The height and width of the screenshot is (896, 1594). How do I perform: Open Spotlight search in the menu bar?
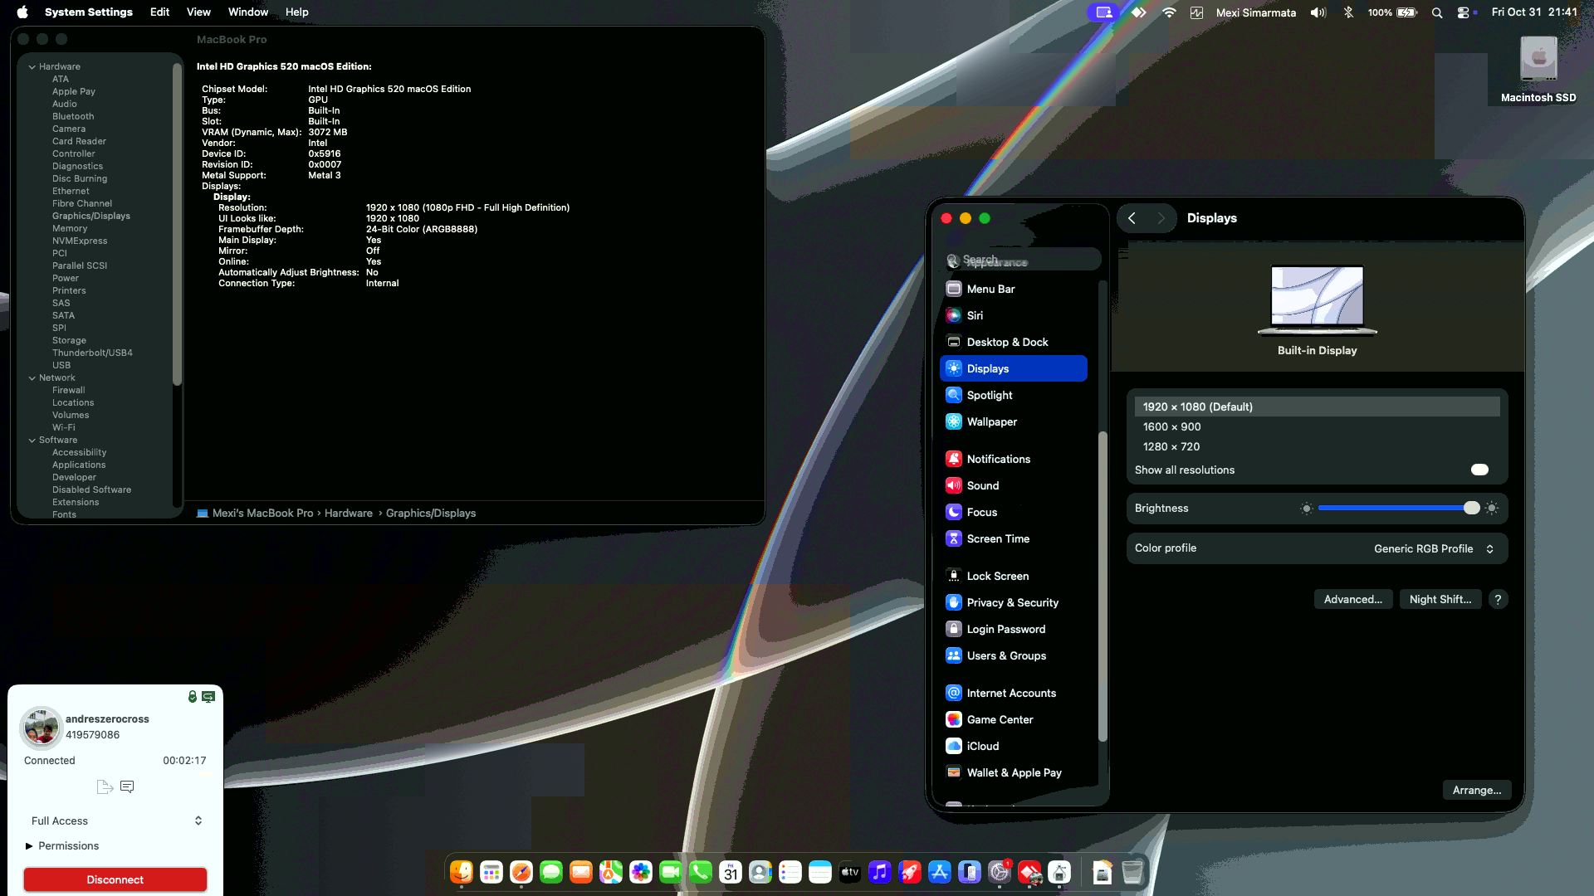pyautogui.click(x=1437, y=12)
